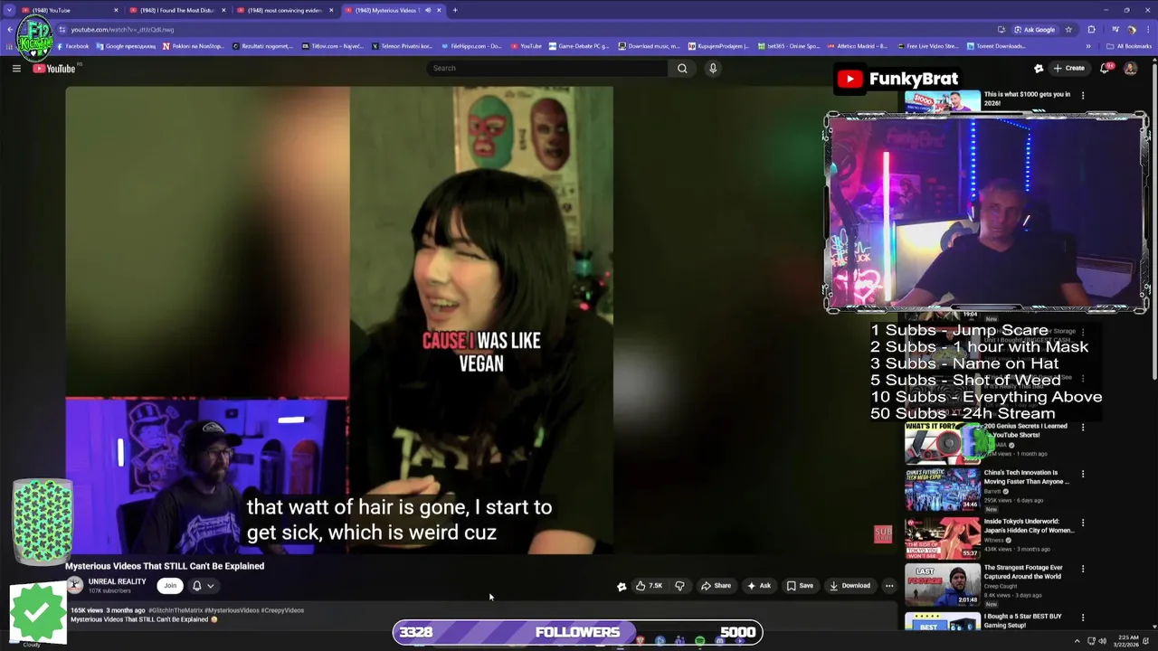Click the remix icon left of like button

pos(622,586)
